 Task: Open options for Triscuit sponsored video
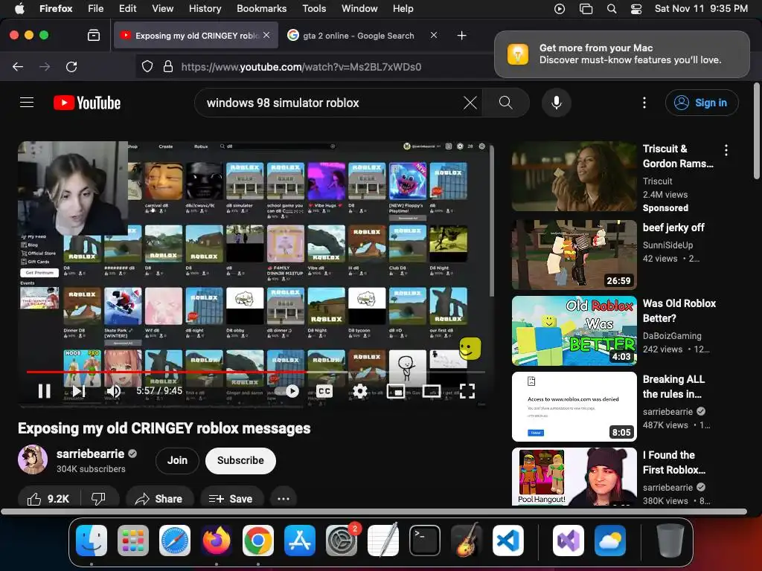pyautogui.click(x=726, y=150)
